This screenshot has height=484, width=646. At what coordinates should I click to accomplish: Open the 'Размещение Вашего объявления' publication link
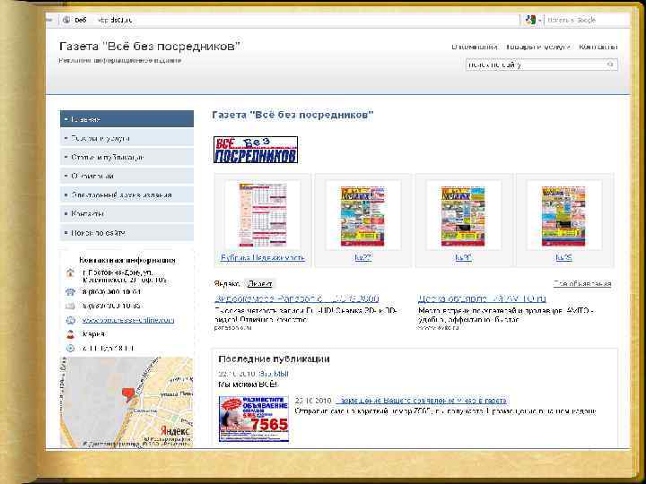[421, 400]
